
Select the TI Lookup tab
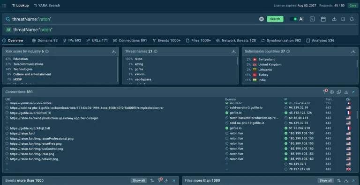[21, 6]
